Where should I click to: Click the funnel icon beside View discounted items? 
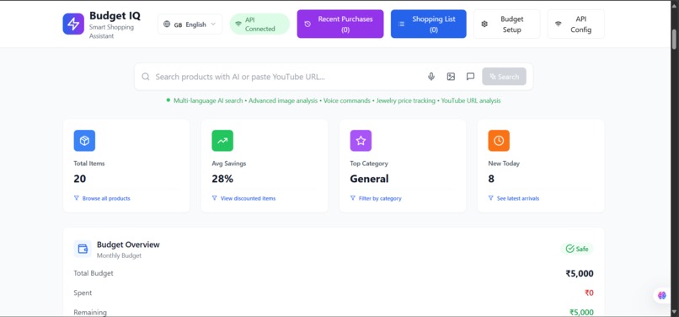214,198
